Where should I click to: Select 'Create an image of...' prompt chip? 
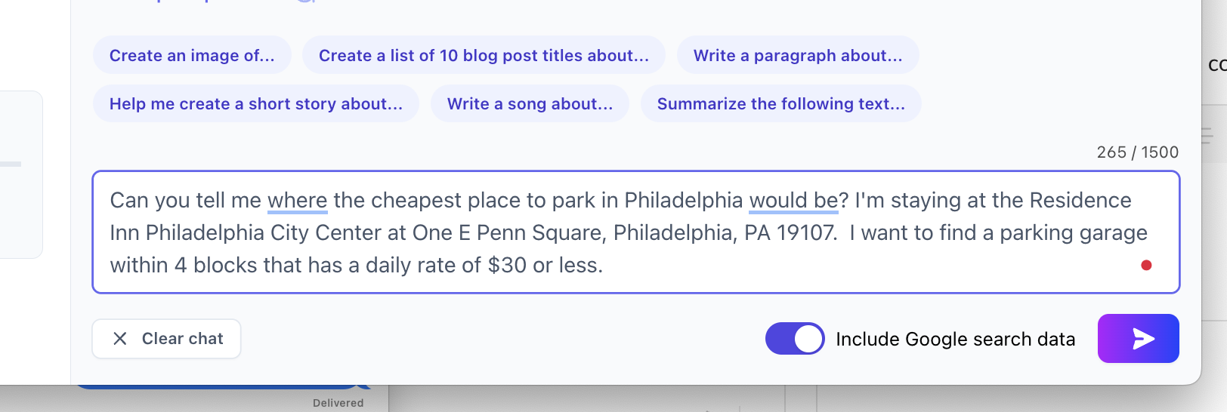click(x=192, y=56)
